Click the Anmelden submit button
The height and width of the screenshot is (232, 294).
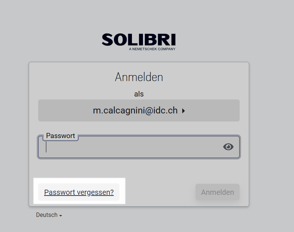pos(218,192)
